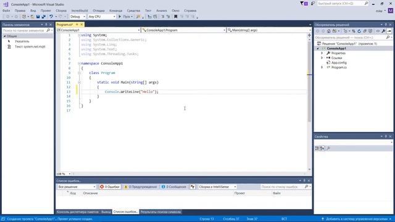Expand the References node in Solution Explorer

tap(322, 58)
